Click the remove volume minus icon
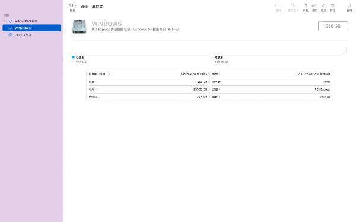The image size is (356, 222). pyautogui.click(x=282, y=5)
